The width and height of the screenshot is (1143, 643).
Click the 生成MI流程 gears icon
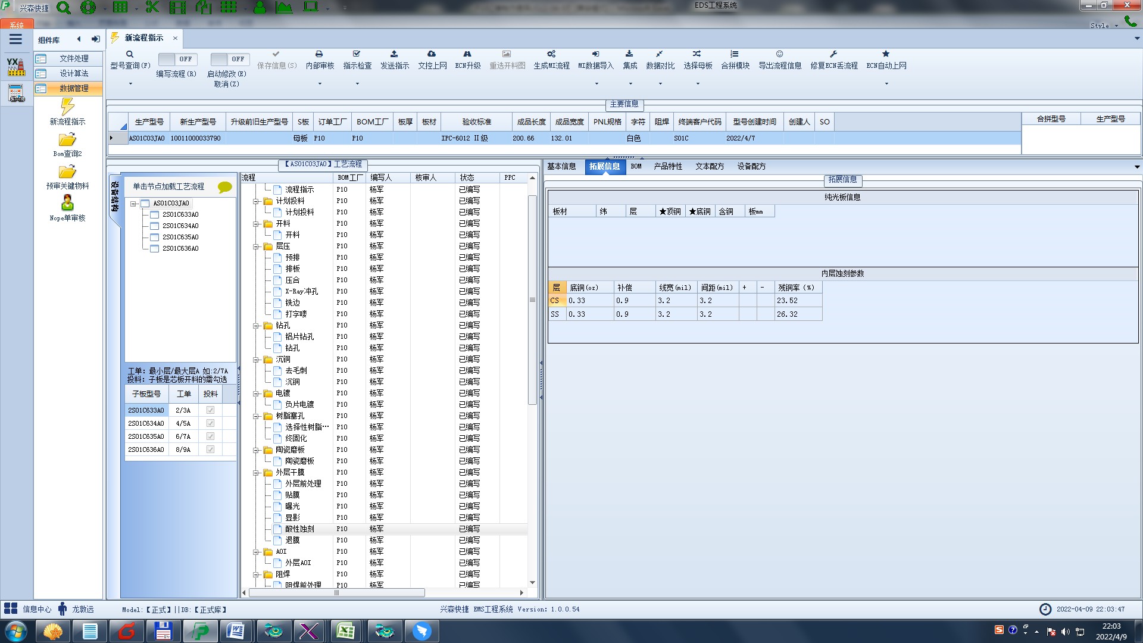point(551,54)
